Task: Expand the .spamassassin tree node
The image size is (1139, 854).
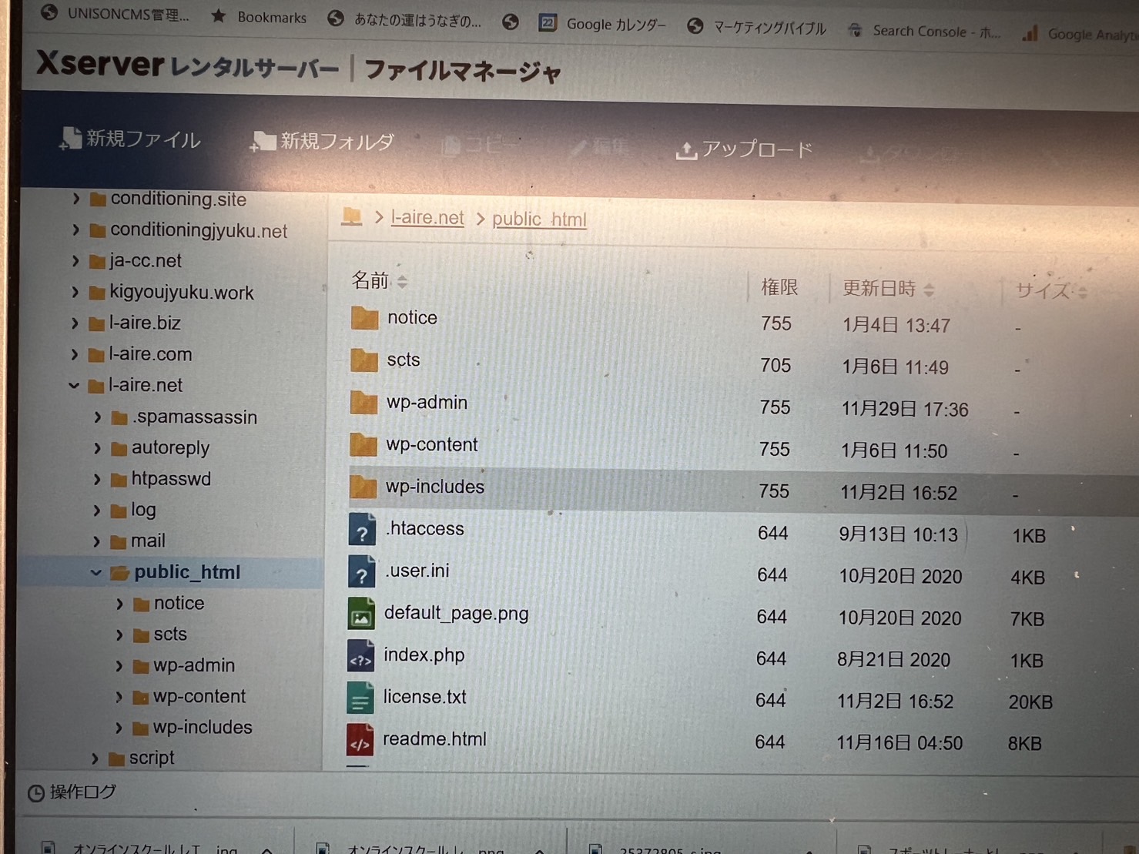Action: 97,417
